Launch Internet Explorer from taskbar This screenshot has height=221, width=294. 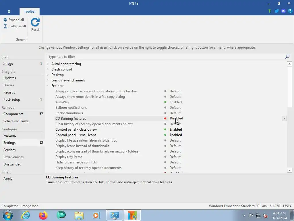[26, 215]
